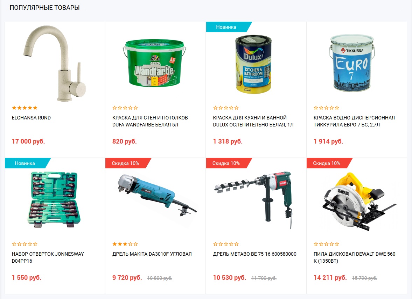
Task: Click the Dufa Wandfarbe green paint bucket image
Action: click(154, 63)
